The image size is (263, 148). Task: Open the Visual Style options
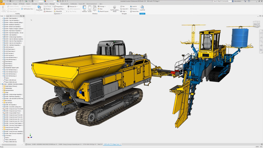[x=39, y=8]
